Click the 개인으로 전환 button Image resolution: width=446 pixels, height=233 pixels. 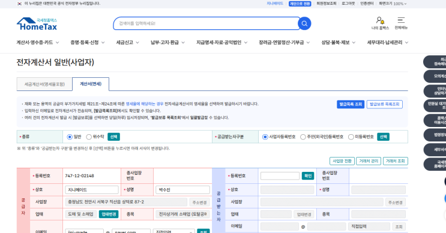(x=300, y=4)
